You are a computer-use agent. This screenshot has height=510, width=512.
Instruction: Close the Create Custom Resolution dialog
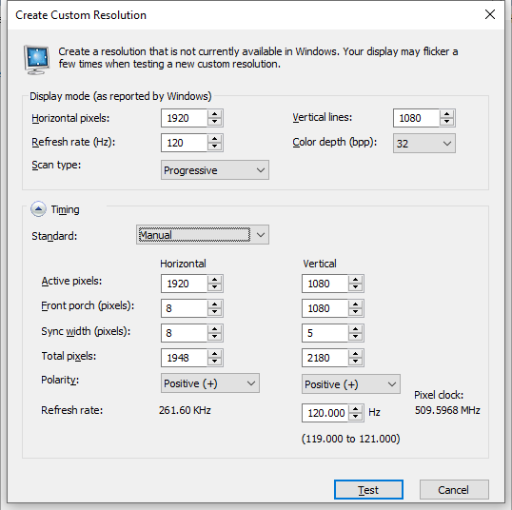490,14
